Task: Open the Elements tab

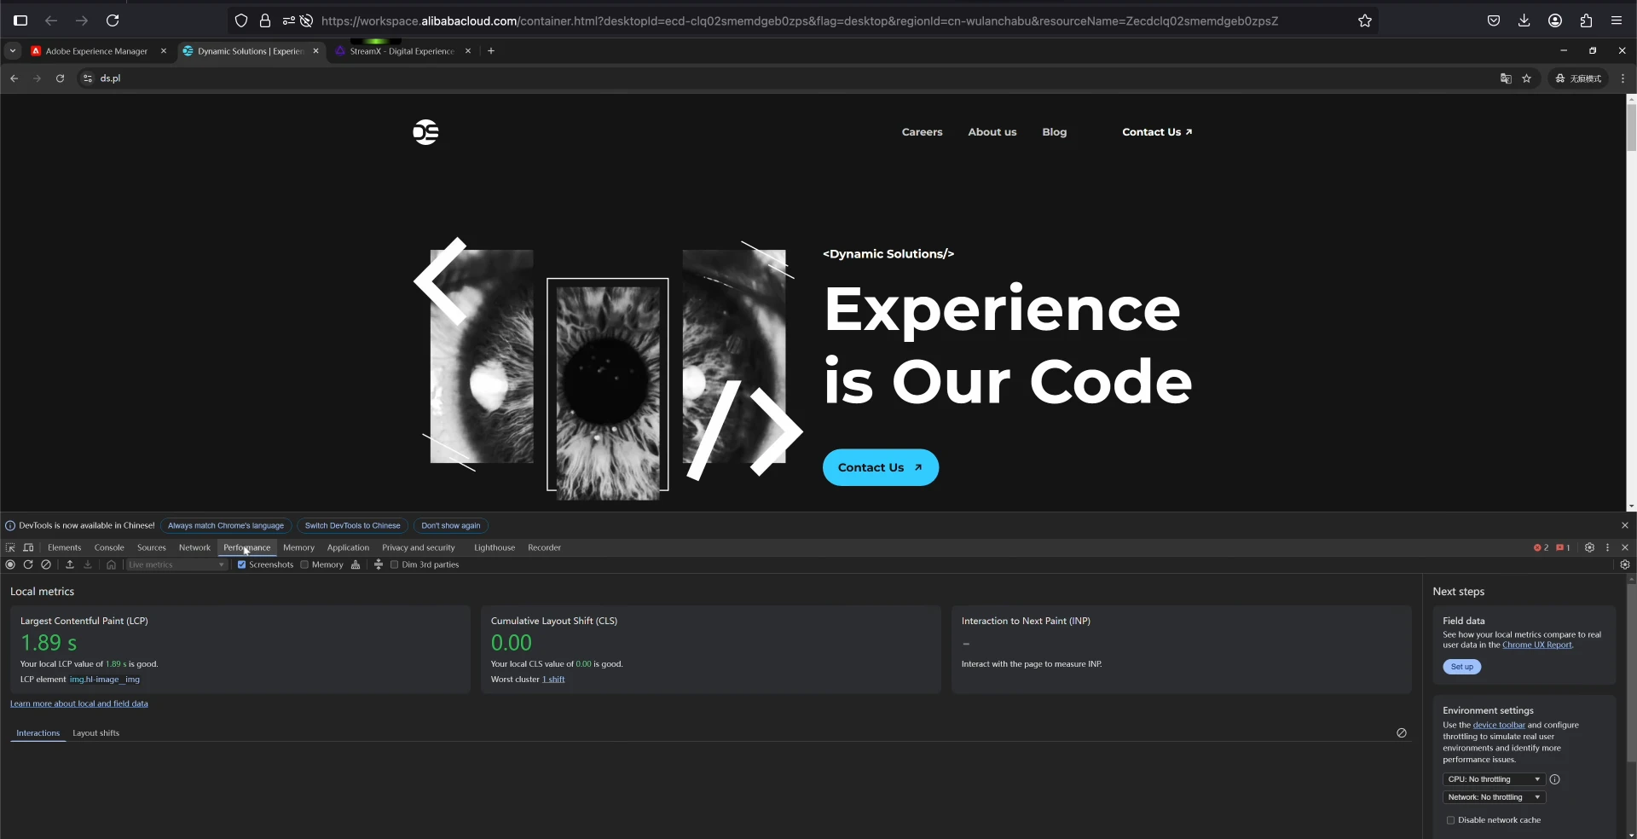Action: tap(64, 547)
